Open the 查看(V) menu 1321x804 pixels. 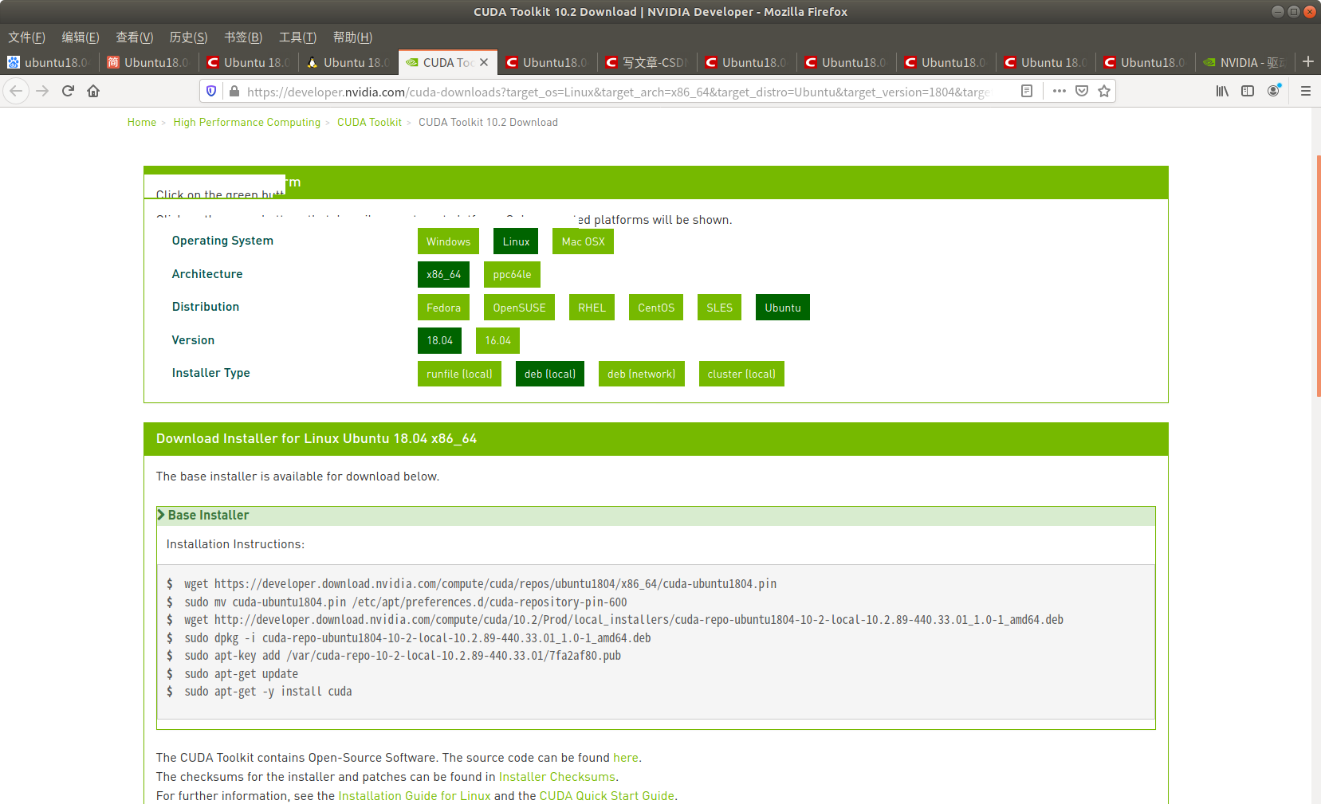click(x=135, y=37)
